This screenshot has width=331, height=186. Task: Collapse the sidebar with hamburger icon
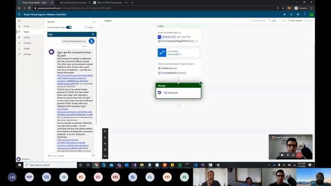pyautogui.click(x=19, y=21)
